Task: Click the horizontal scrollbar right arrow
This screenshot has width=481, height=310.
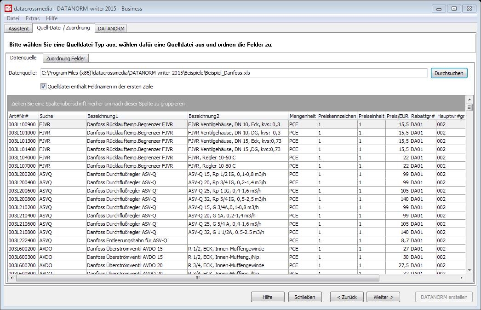Action: coord(461,278)
